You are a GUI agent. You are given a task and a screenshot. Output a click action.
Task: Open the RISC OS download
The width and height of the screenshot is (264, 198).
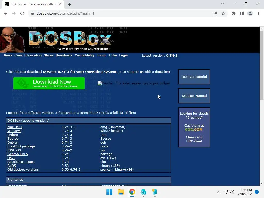point(14,150)
